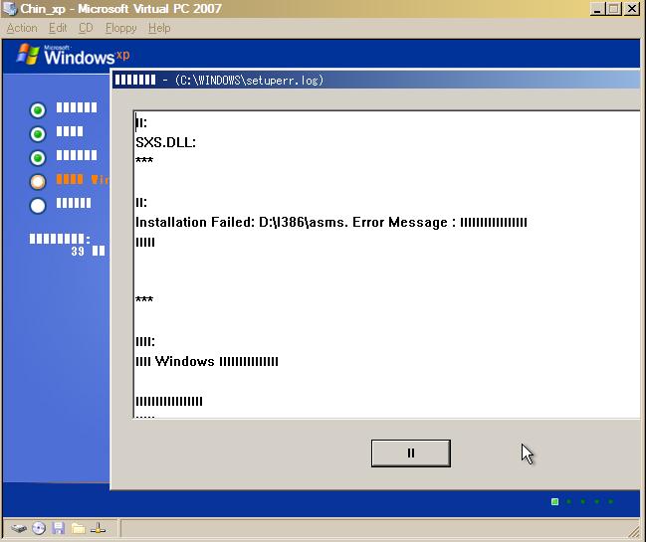This screenshot has height=542, width=646.
Task: Grab the window resize grip corner
Action: click(x=634, y=532)
